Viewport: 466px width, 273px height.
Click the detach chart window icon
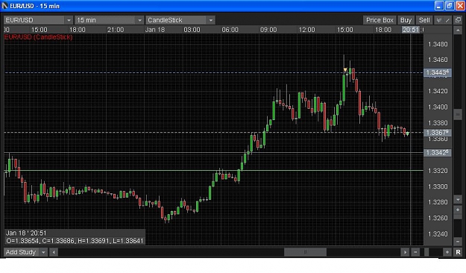(458, 20)
